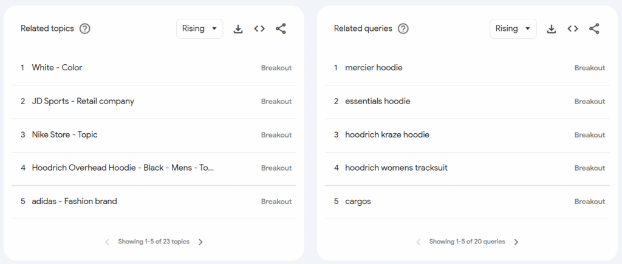The width and height of the screenshot is (622, 264).
Task: Share the Related topics card
Action: click(281, 28)
